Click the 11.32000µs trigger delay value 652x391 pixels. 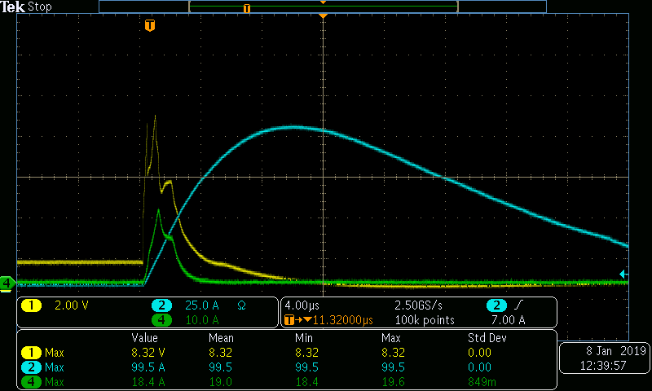click(343, 320)
